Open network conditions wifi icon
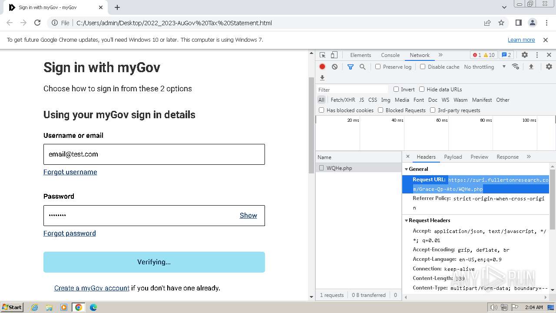Image resolution: width=556 pixels, height=313 pixels. 516,67
